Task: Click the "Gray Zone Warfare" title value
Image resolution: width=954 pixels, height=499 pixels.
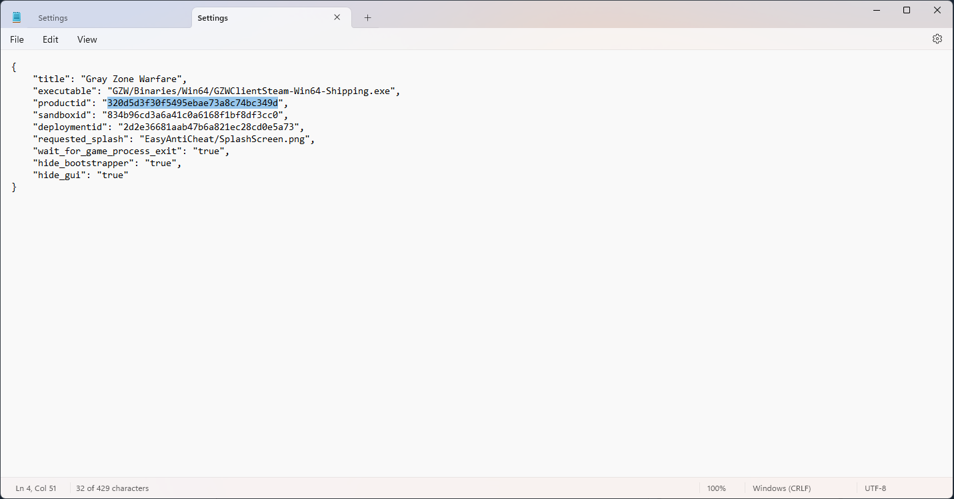Action: click(x=131, y=79)
